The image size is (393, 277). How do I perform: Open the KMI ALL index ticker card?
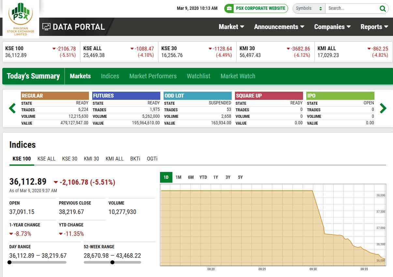354,52
